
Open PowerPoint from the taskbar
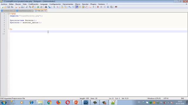(77, 102)
